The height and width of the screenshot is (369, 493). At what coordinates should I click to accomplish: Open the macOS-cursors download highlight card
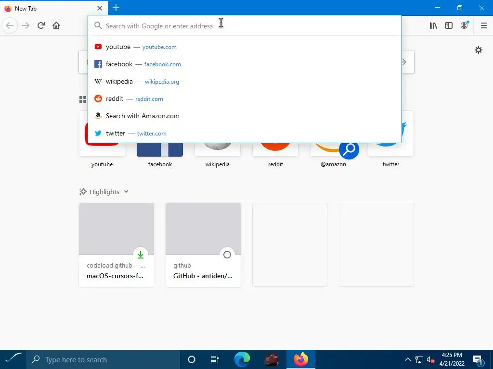pyautogui.click(x=117, y=245)
